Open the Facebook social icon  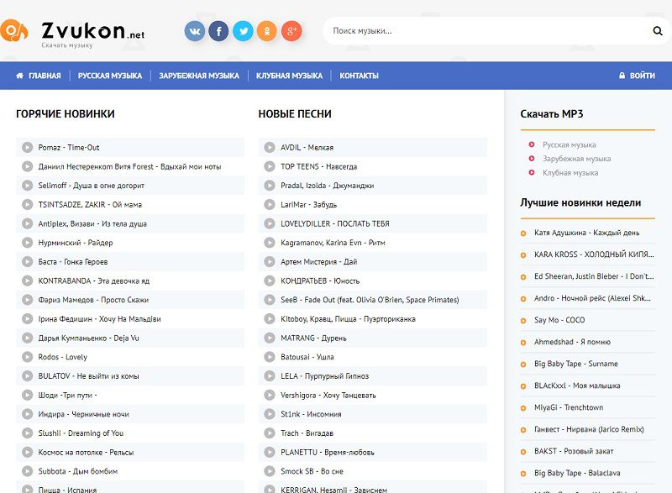218,32
